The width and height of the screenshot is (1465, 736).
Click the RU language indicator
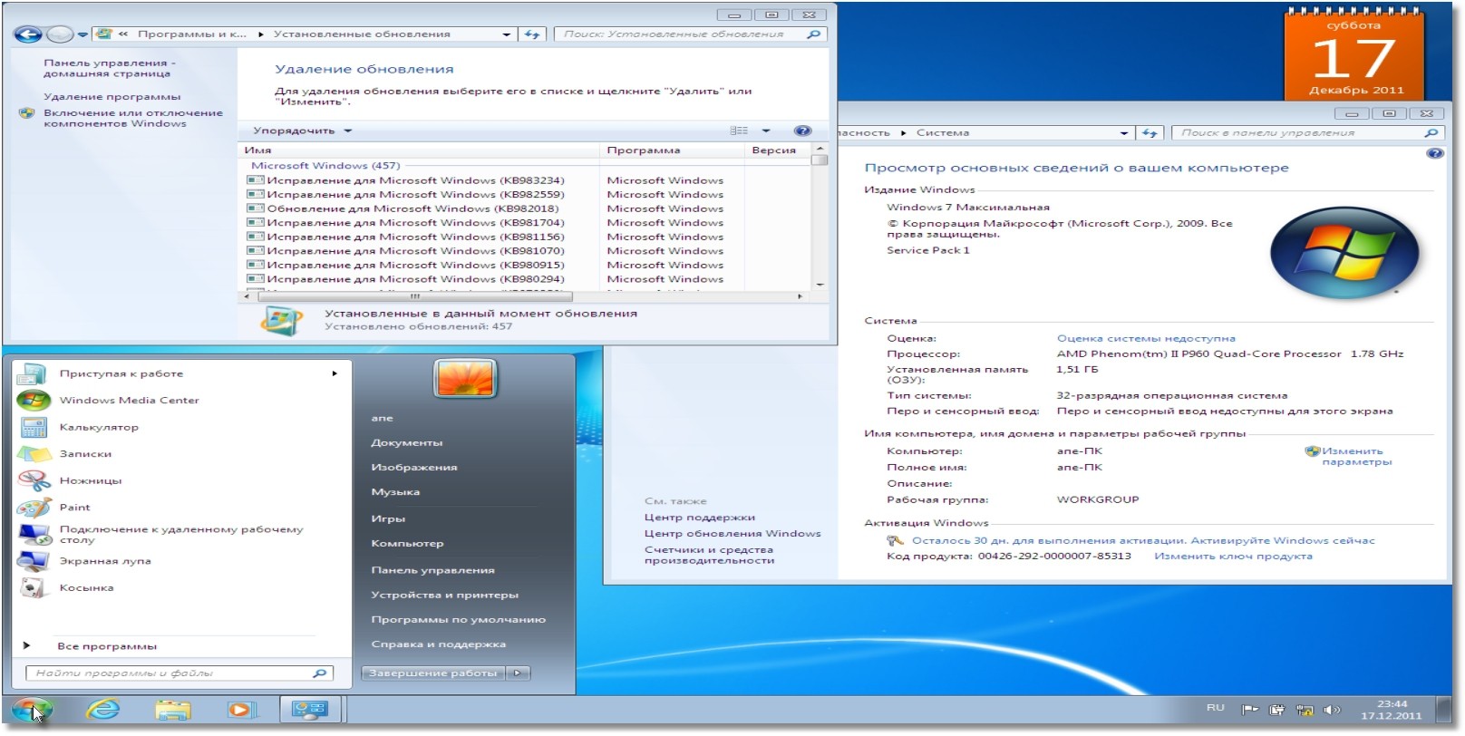pos(1216,708)
